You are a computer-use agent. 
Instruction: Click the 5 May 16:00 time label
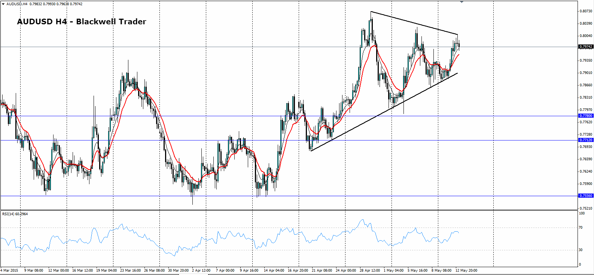tap(418, 270)
